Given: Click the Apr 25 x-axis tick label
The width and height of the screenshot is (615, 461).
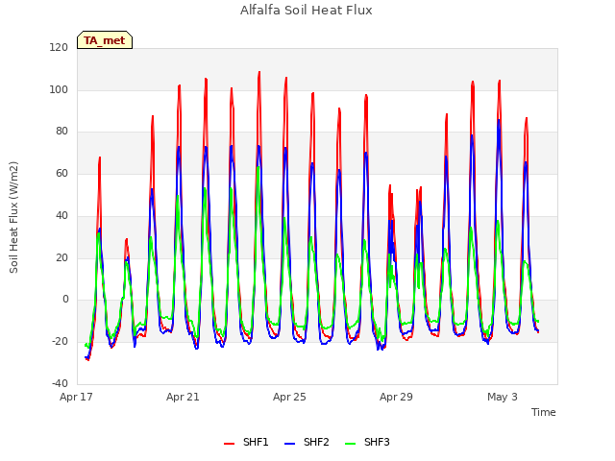Looking at the screenshot, I should [289, 397].
